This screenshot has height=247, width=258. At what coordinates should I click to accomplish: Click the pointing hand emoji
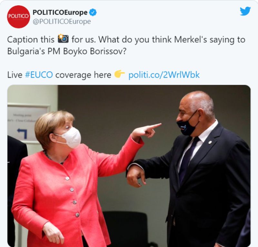(120, 74)
